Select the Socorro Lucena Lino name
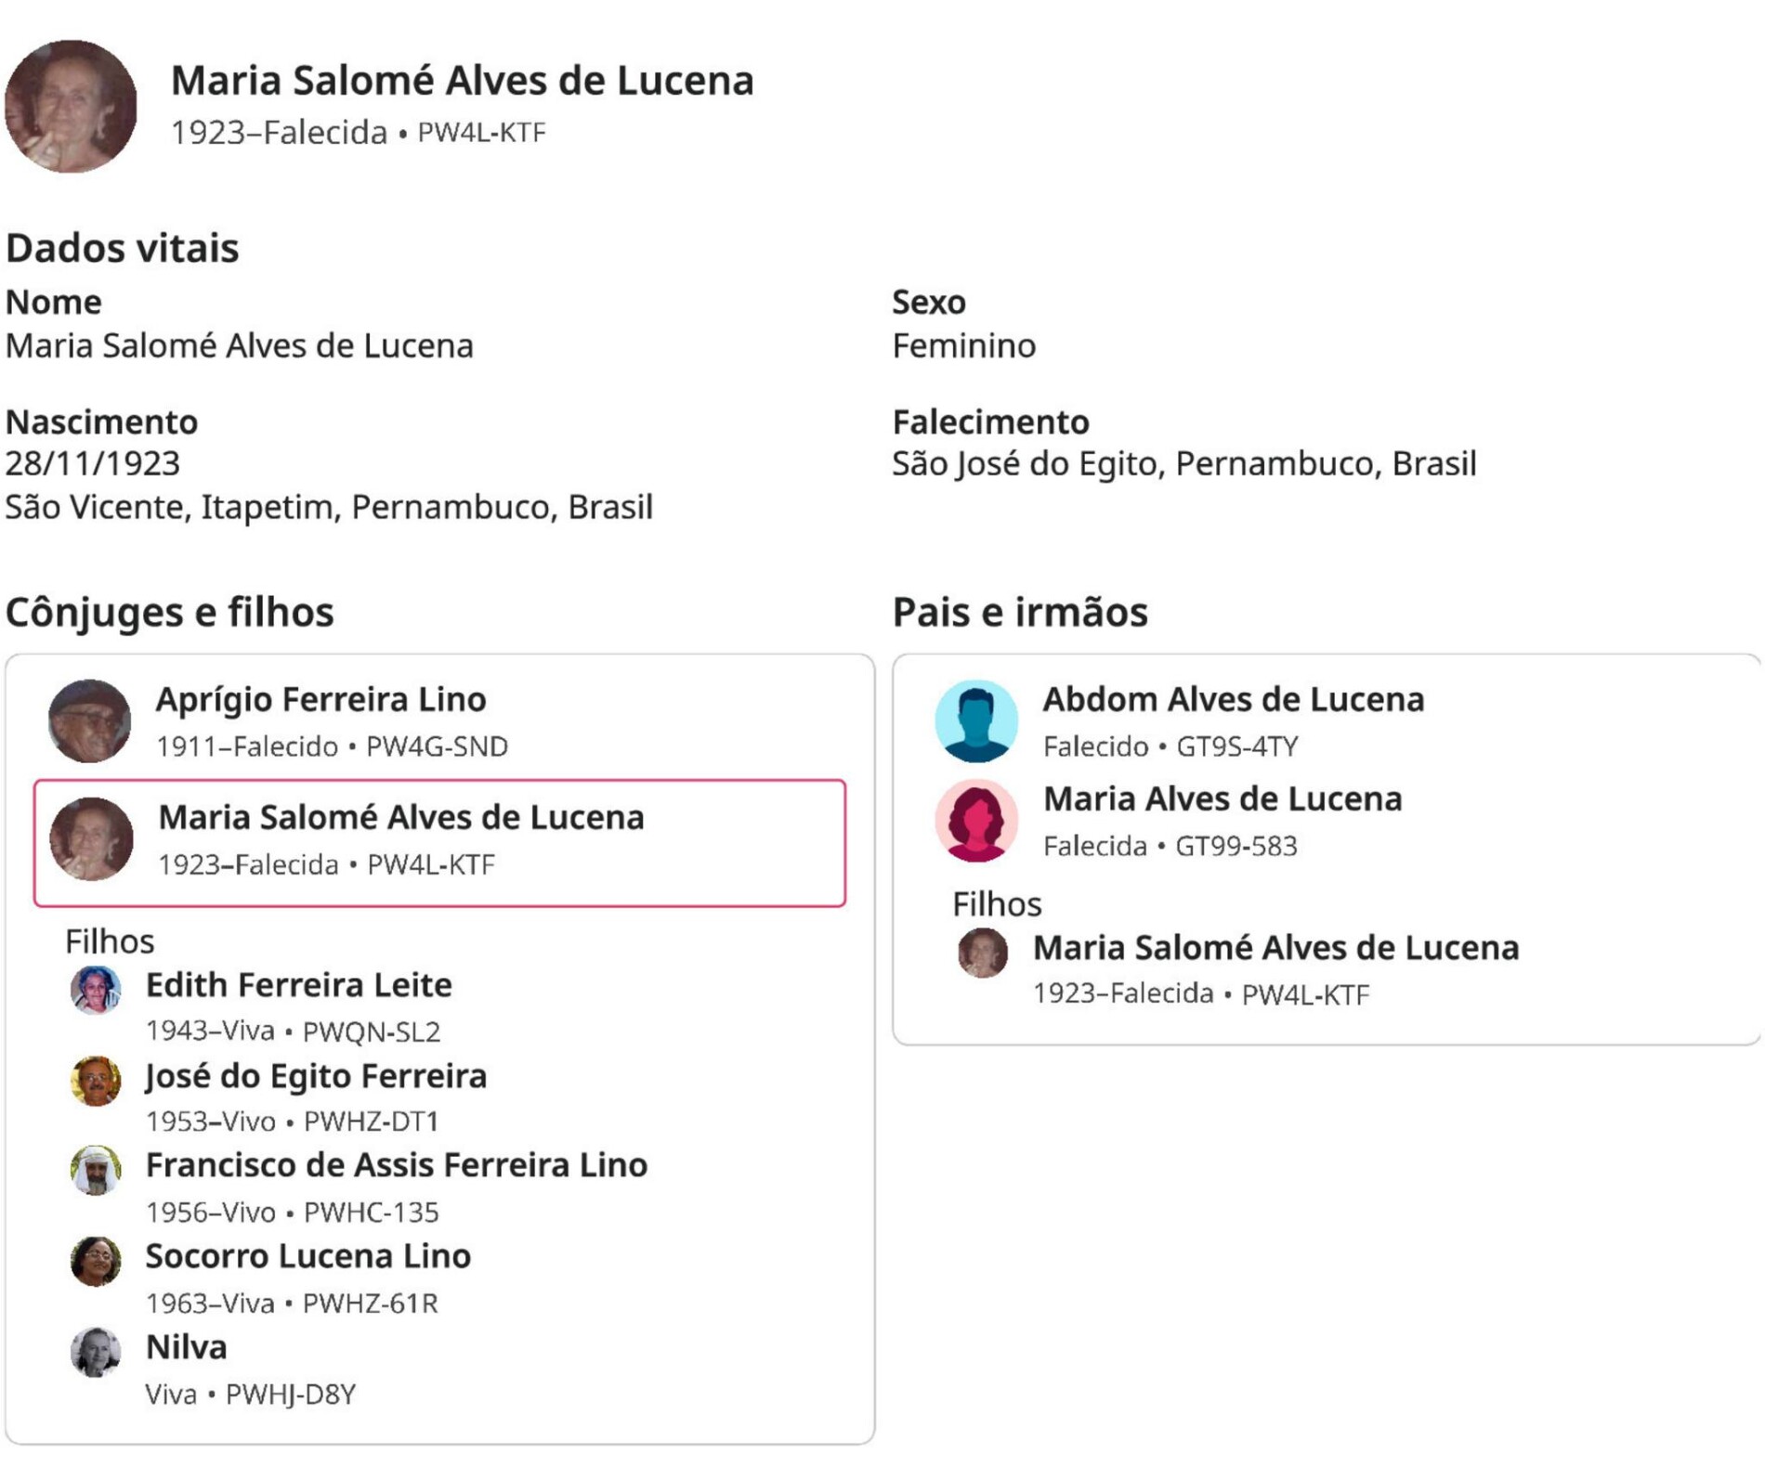The image size is (1765, 1479). coord(307,1256)
